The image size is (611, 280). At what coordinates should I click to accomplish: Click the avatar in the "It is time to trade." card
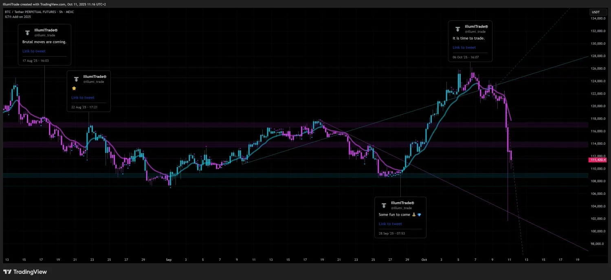pyautogui.click(x=458, y=29)
